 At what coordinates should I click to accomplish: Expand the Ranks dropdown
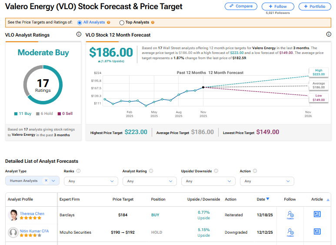[90, 181]
